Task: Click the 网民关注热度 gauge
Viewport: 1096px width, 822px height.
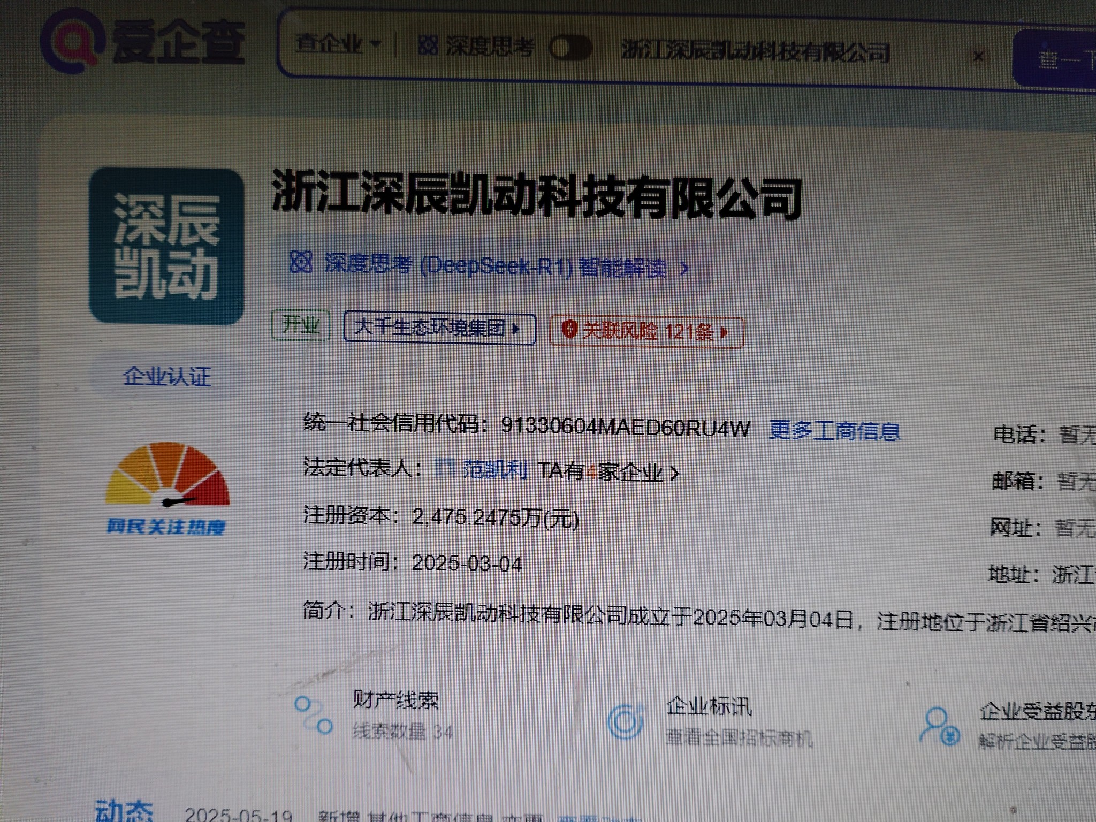Action: 166,487
